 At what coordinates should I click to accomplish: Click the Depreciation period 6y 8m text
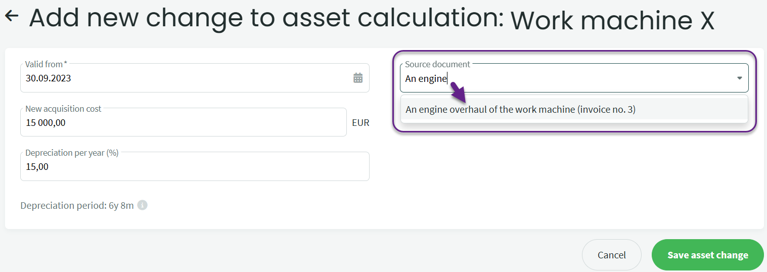77,206
